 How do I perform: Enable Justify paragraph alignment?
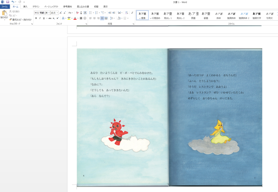tap(102, 18)
